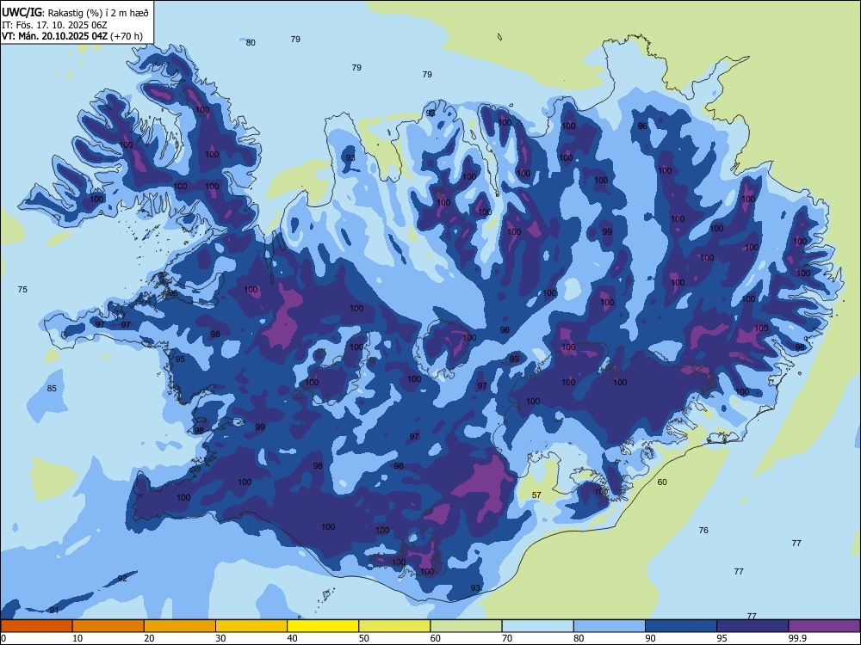Pick the purple legend swatch above 99.9
Viewport: 861px width, 645px height.
[824, 626]
